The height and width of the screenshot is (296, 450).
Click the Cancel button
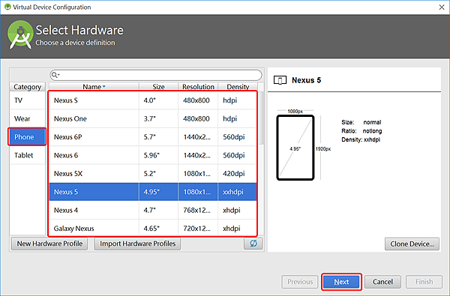(x=382, y=282)
